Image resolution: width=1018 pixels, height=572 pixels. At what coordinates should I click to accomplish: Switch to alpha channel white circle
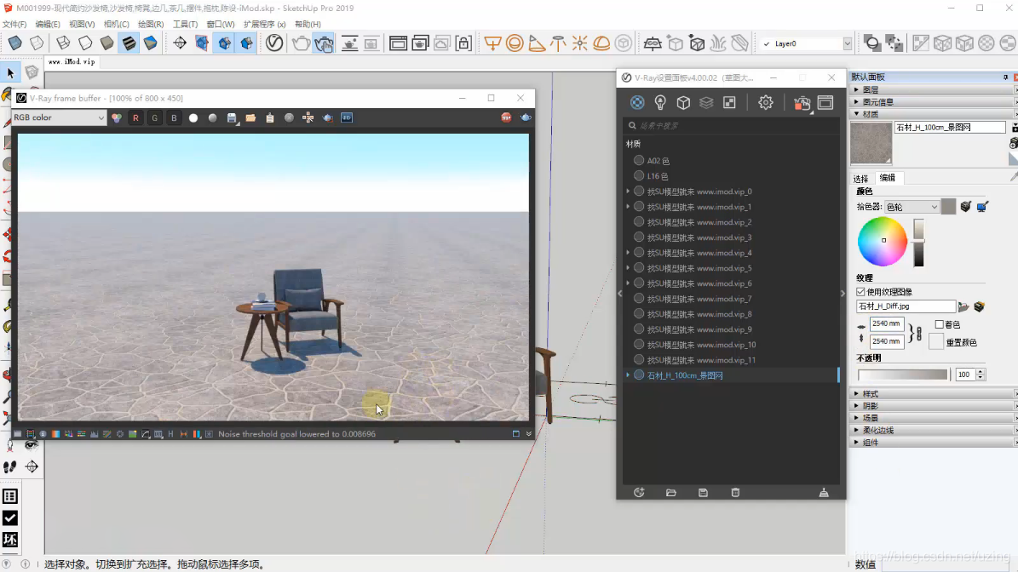(x=193, y=118)
